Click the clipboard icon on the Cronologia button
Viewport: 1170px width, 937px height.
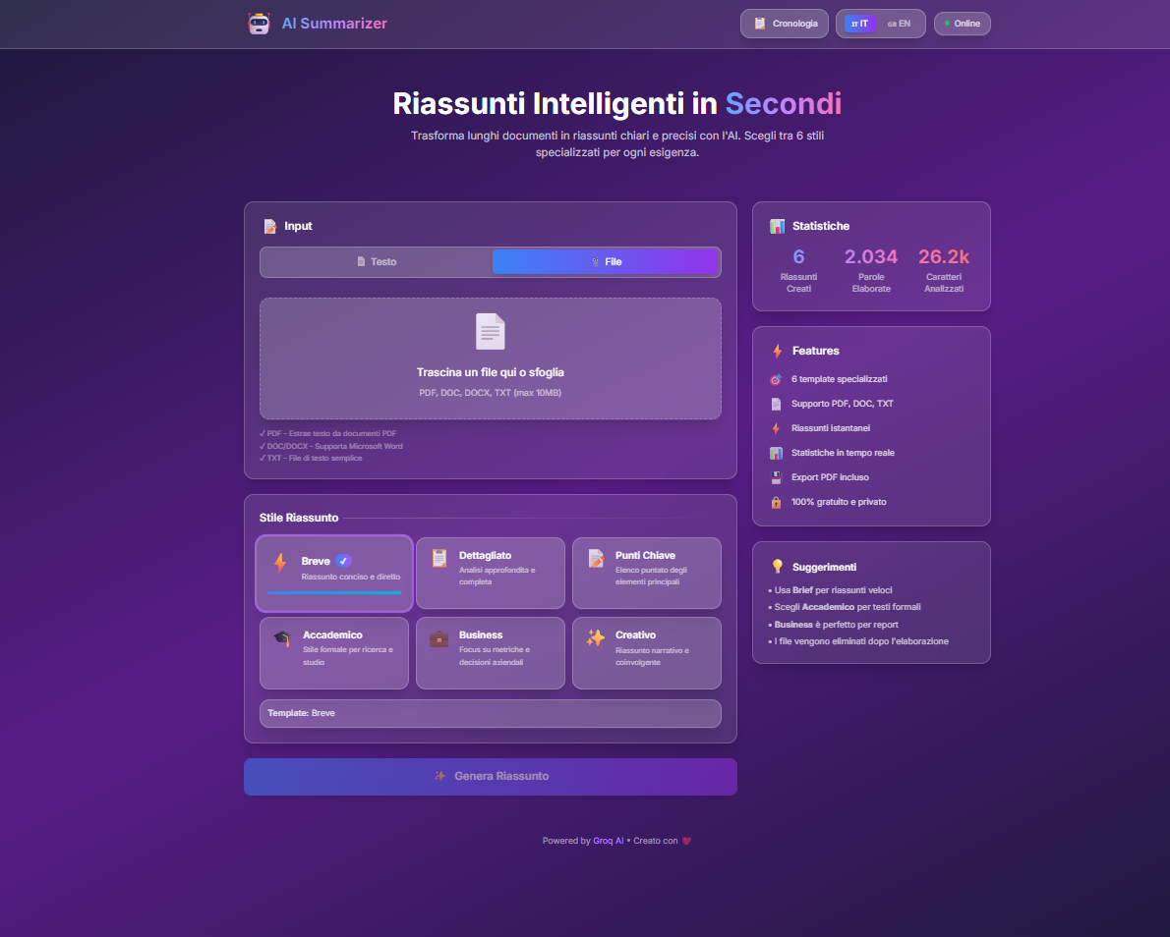click(x=759, y=24)
